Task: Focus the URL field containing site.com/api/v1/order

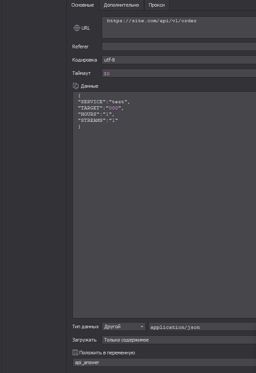Action: coord(179,27)
